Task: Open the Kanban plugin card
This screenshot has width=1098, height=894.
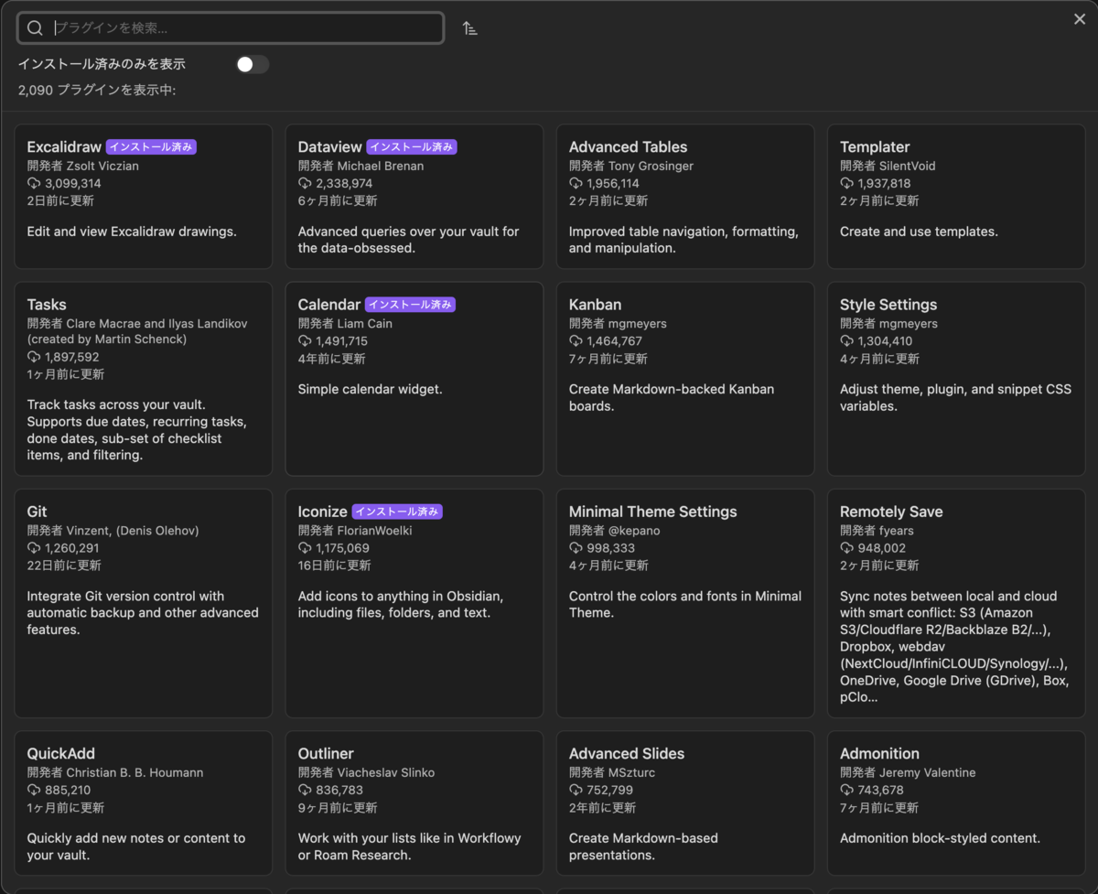Action: pos(684,379)
